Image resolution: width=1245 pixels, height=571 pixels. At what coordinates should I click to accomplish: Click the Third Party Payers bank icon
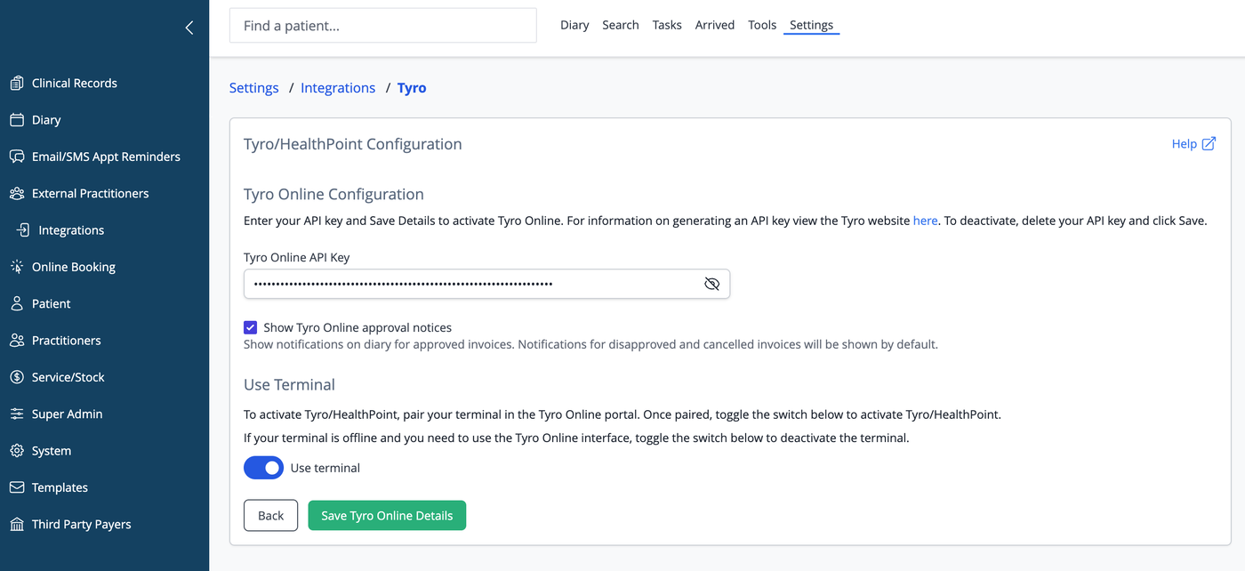(17, 525)
